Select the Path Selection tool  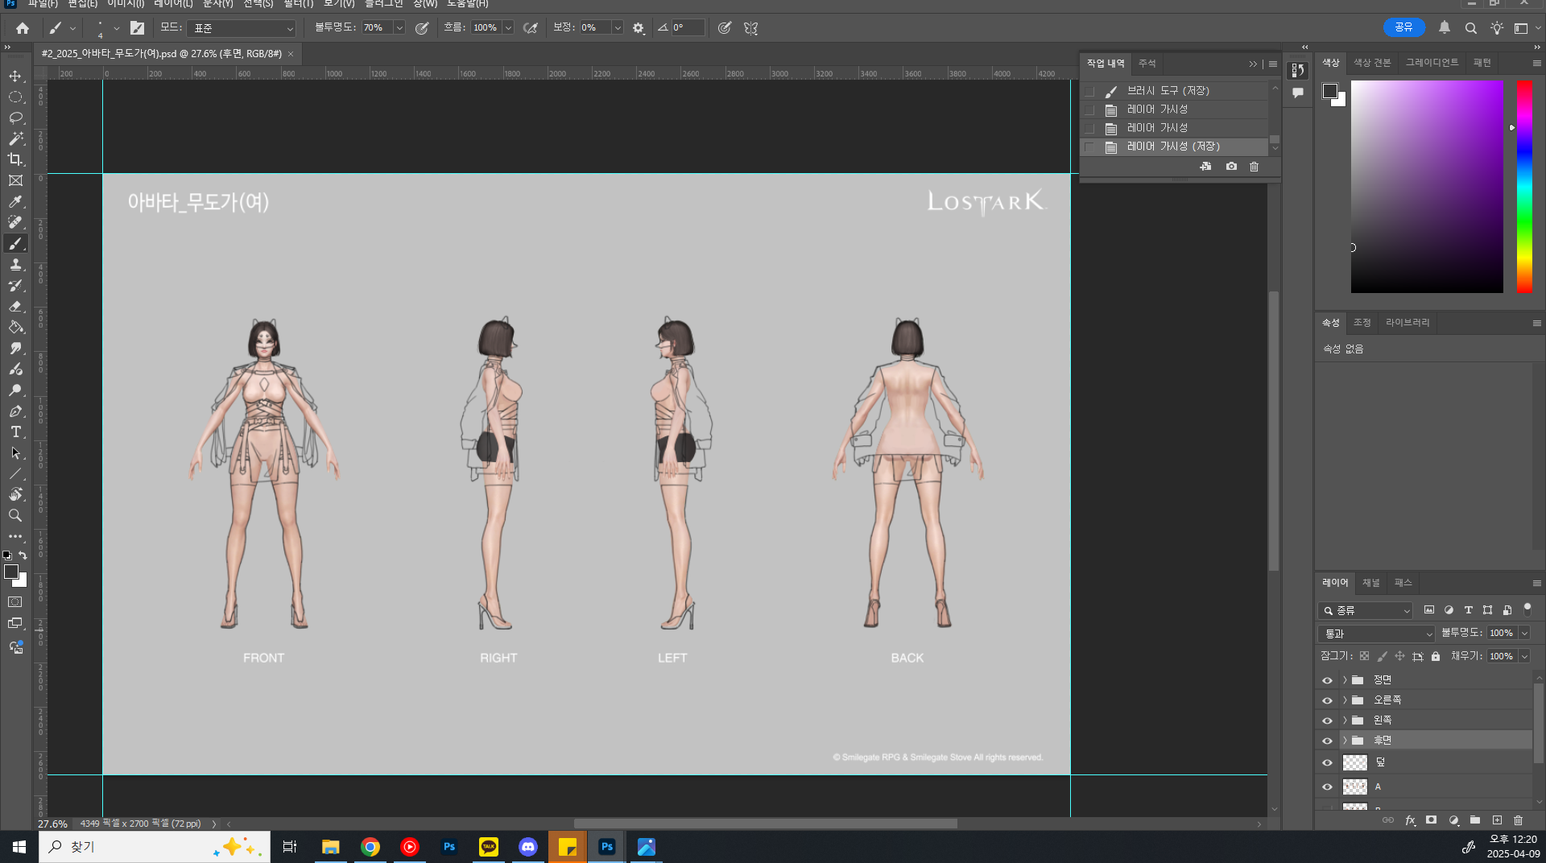15,452
